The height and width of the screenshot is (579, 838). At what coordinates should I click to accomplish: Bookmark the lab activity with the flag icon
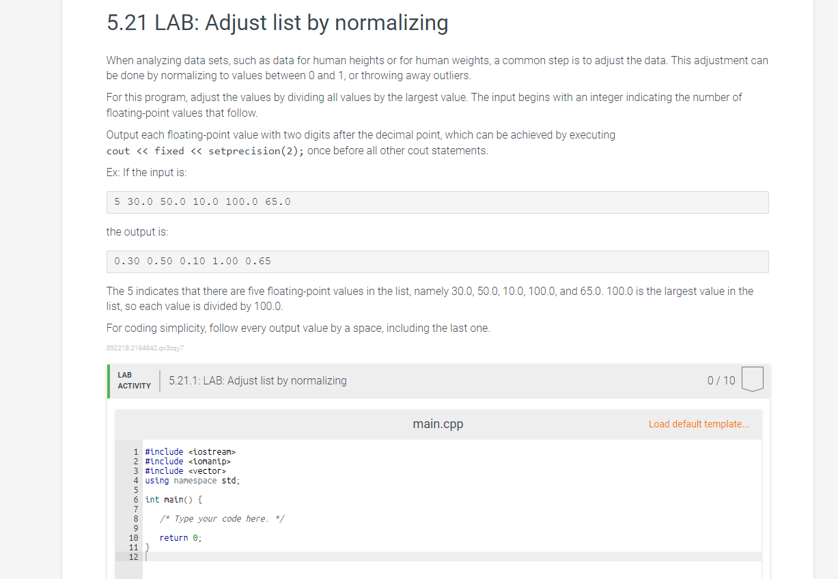click(752, 380)
